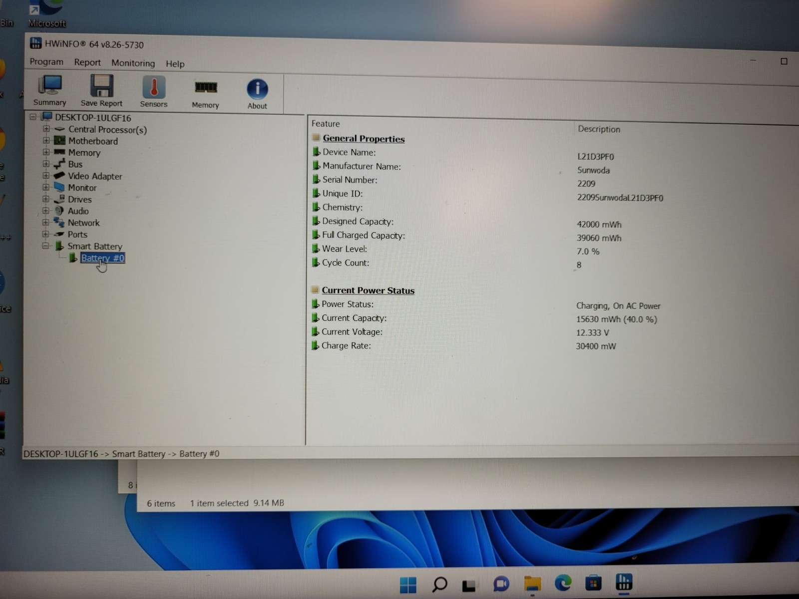Screen dimensions: 799x599
Task: Open the Task View taskbar icon
Action: (469, 585)
